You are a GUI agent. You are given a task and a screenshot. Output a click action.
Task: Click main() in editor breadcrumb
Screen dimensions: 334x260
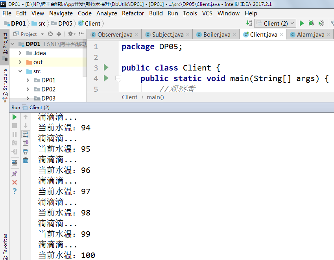point(155,97)
